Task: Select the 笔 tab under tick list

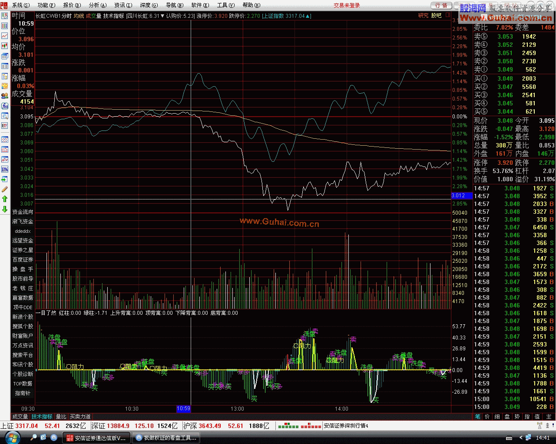Action: pos(478,417)
